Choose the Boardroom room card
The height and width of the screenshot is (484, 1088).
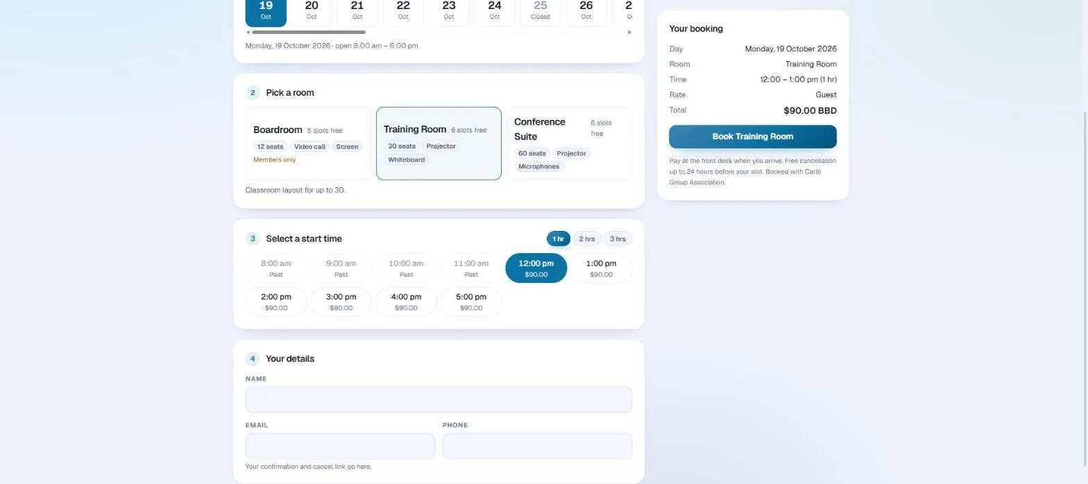tap(309, 144)
